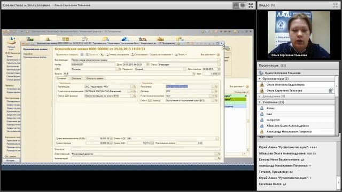Click search icon of Ответственный field
This screenshot has height=192, width=342.
pos(219,154)
